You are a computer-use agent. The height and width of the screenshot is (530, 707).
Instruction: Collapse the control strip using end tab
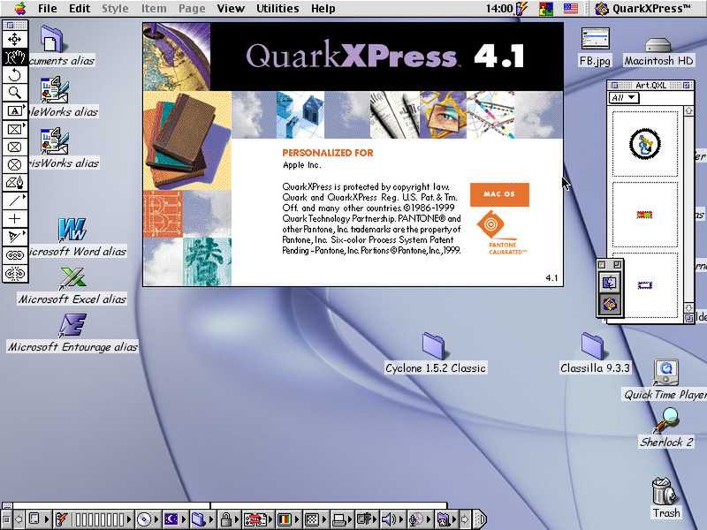[x=480, y=519]
